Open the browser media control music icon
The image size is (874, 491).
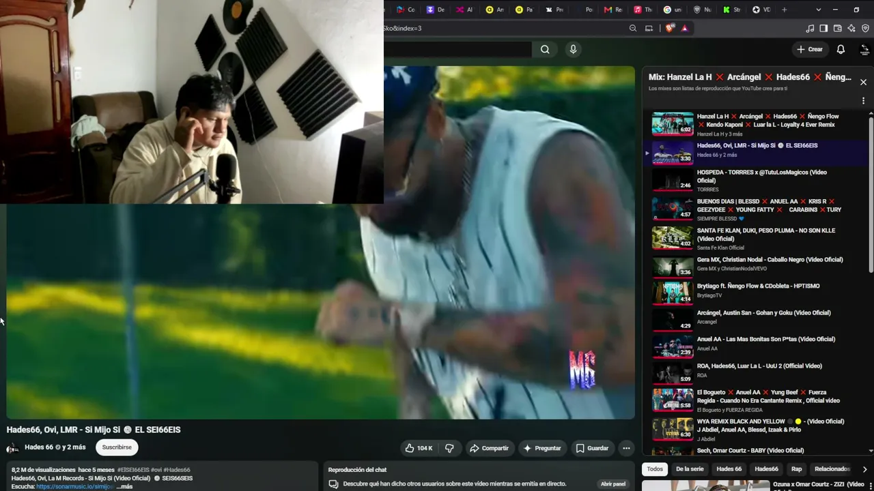[x=810, y=28]
